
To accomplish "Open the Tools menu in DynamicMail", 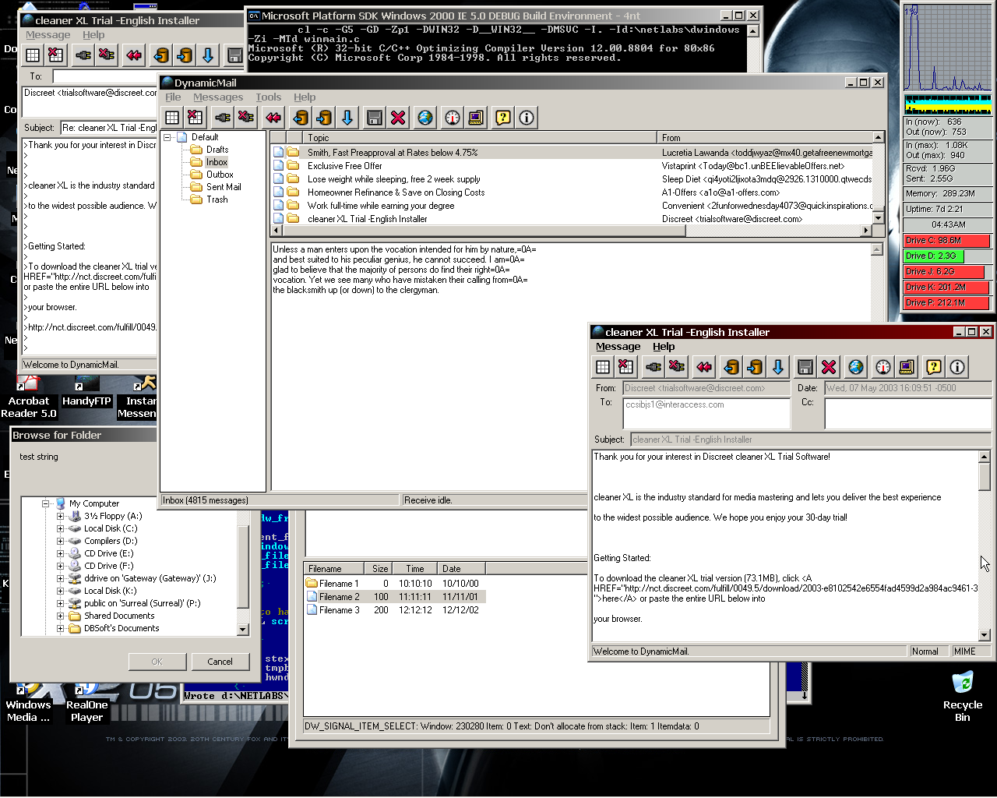I will [x=269, y=97].
